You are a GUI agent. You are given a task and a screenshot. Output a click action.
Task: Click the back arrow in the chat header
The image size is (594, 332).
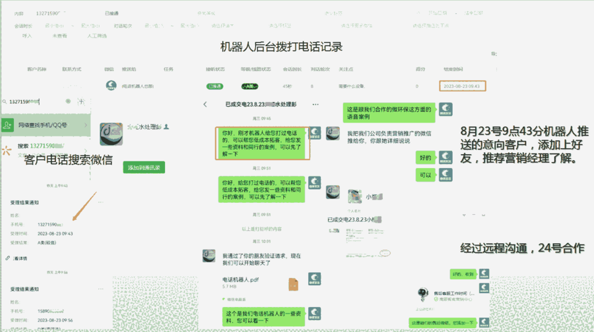205,104
